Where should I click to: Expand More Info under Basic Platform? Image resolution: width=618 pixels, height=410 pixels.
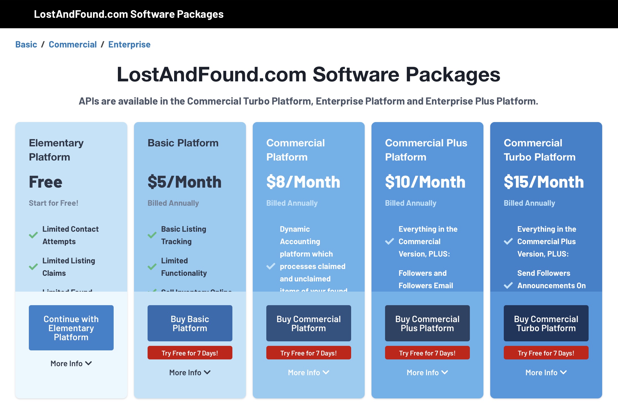[190, 372]
